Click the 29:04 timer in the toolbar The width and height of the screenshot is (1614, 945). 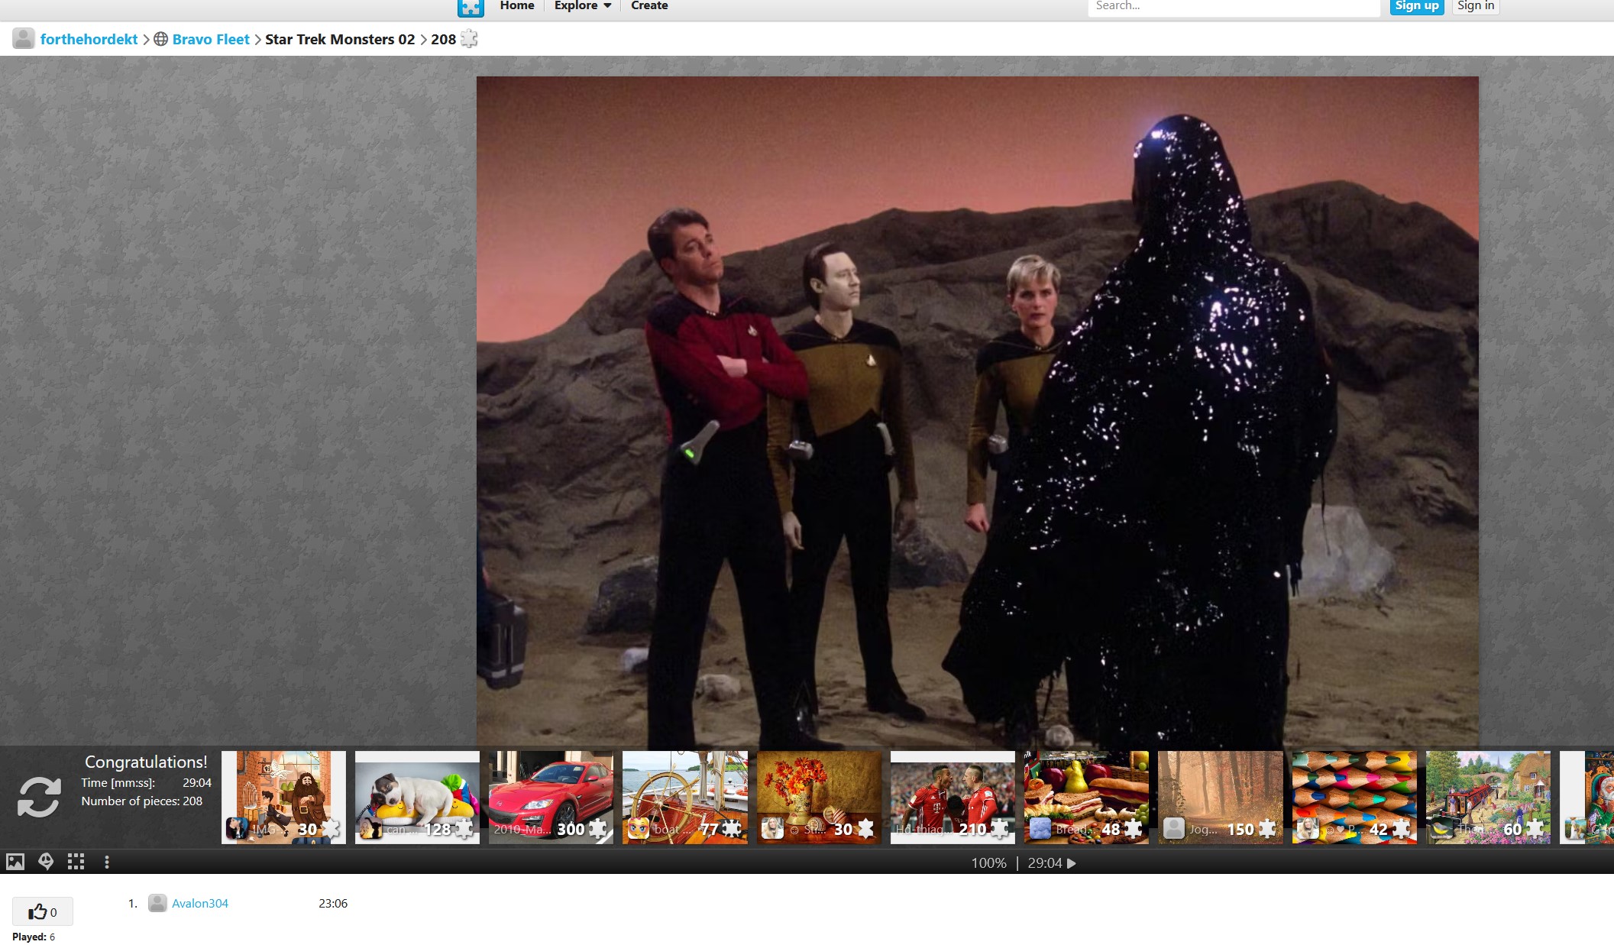click(x=1045, y=863)
